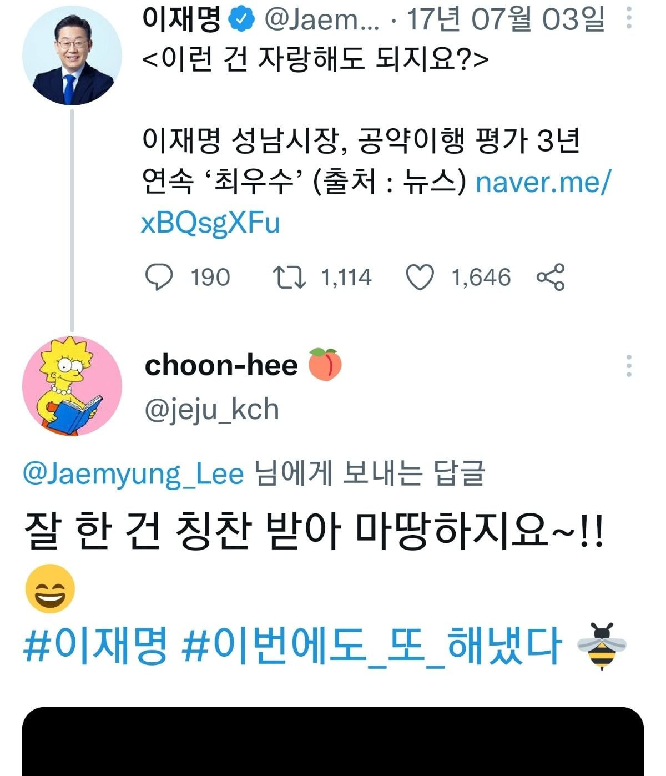Screen dimensions: 666x776
Task: Click the choon-hee display name
Action: (x=221, y=365)
